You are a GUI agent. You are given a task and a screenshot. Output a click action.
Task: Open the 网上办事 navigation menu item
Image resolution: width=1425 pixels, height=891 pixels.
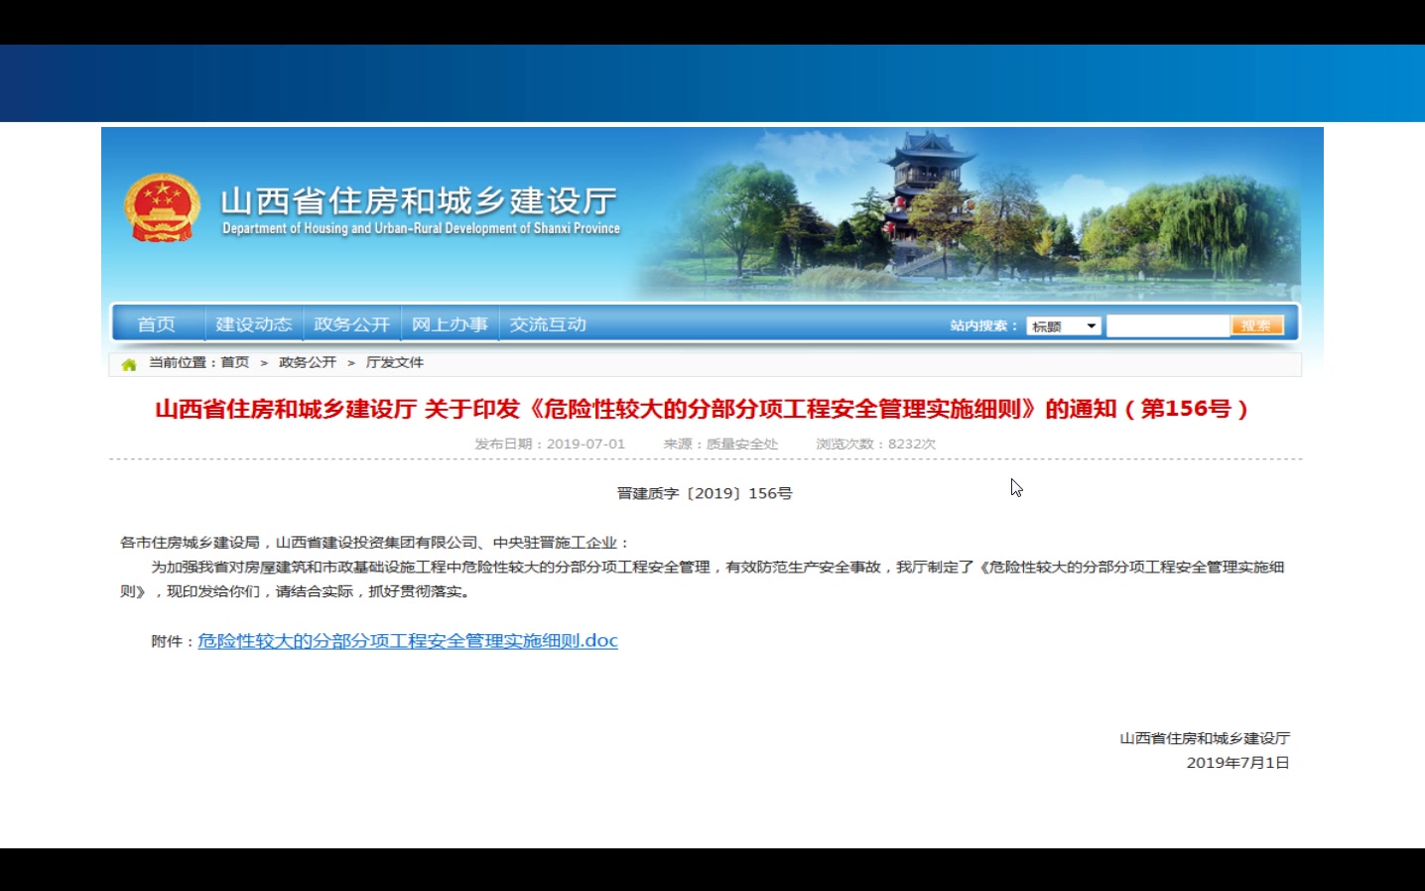pyautogui.click(x=450, y=324)
